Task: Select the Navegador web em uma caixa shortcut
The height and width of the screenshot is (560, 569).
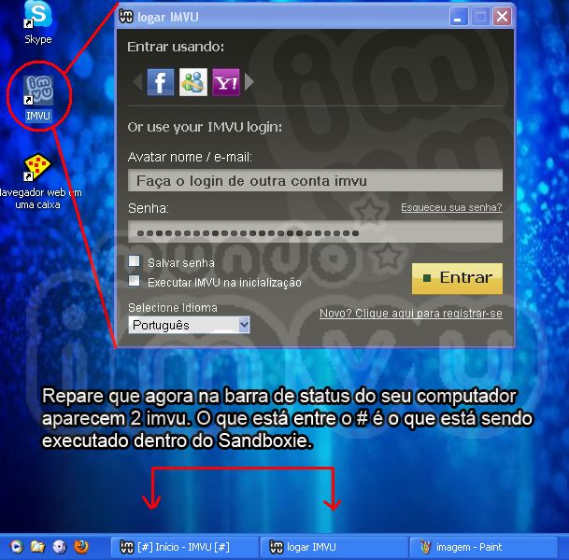Action: click(x=38, y=181)
